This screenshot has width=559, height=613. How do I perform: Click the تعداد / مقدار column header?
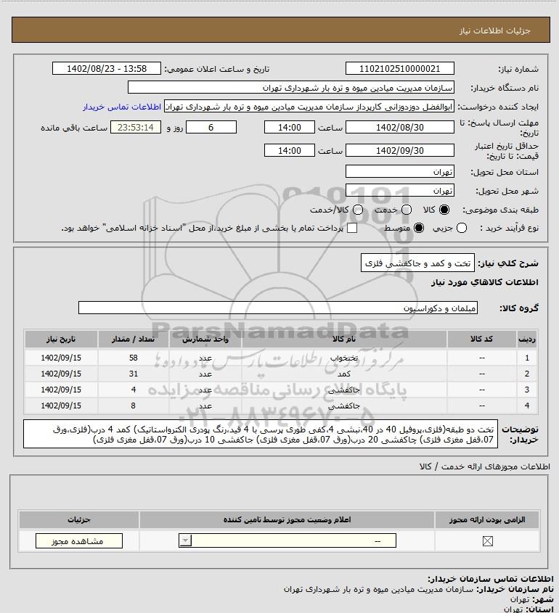tap(134, 339)
